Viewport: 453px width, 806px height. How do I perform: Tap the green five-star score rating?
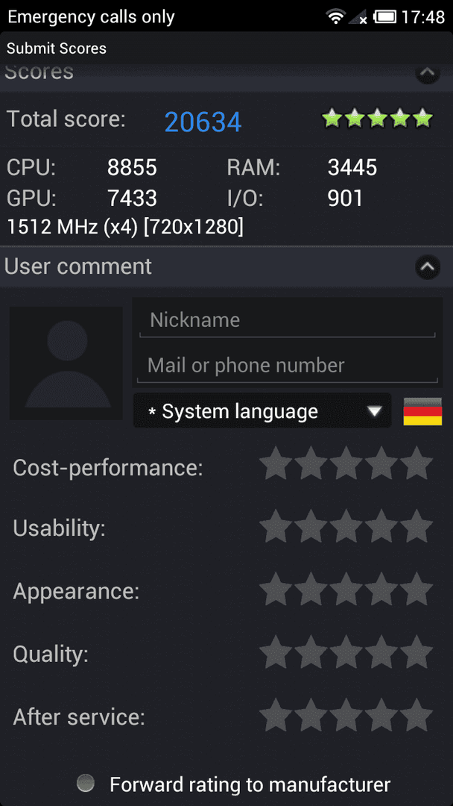pos(377,118)
